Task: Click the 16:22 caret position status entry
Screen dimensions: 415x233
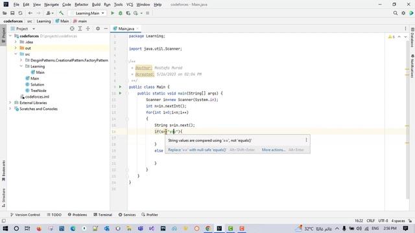Action: 359,221
